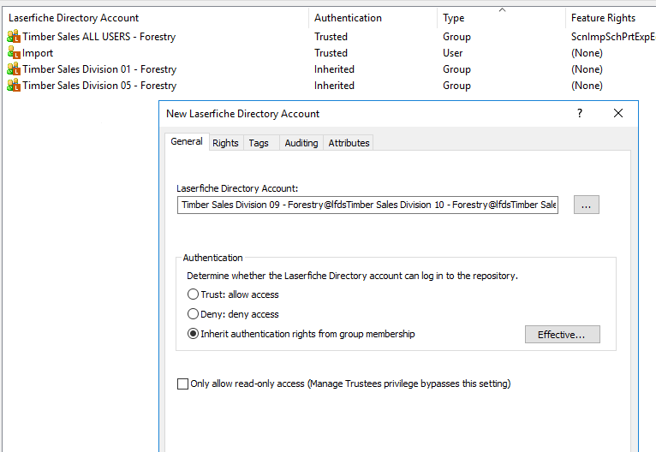656x452 pixels.
Task: Click Inherited cell in Division 05 row
Action: [x=334, y=86]
